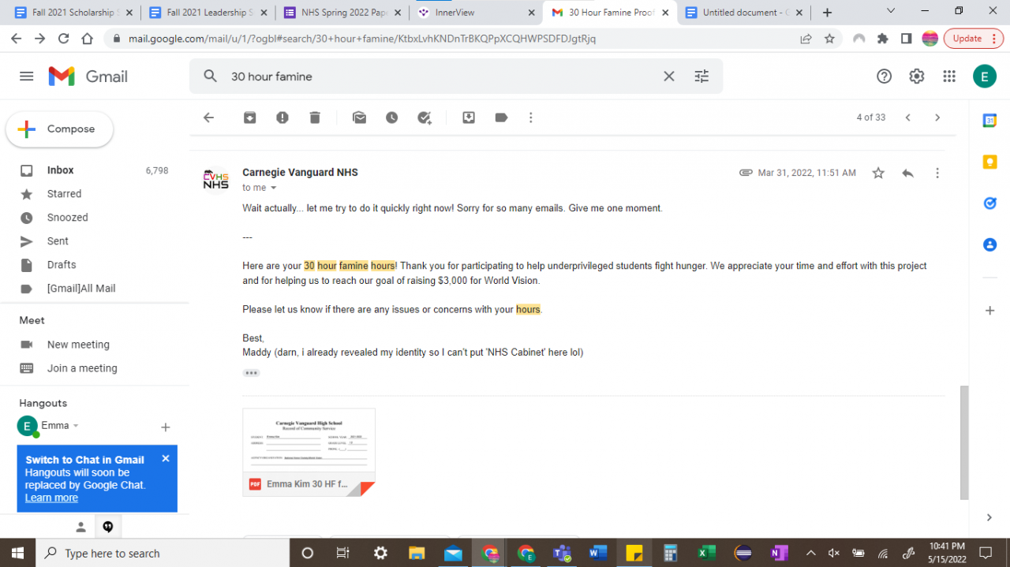Toggle the main menu hamburger icon
Screen dimensions: 1010x567
click(27, 76)
